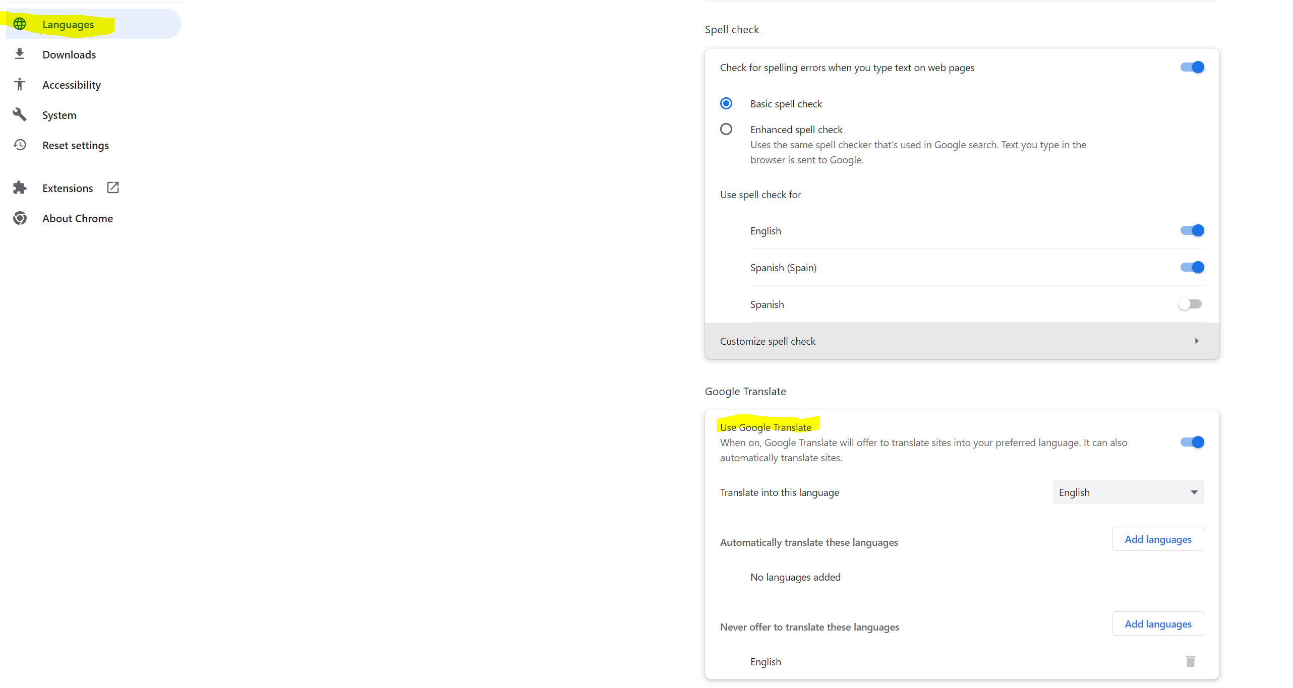
Task: Click the Languages globe icon
Action: pyautogui.click(x=20, y=24)
